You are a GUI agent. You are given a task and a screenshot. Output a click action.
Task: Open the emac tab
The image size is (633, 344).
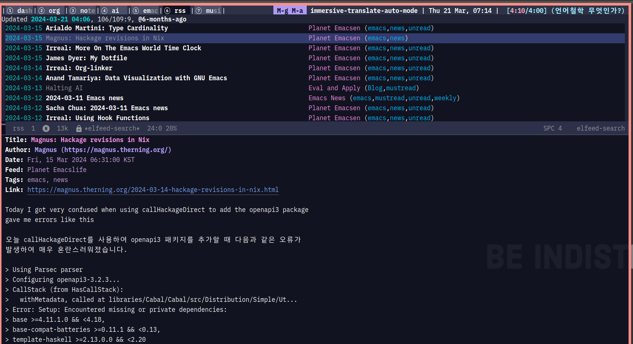point(145,11)
